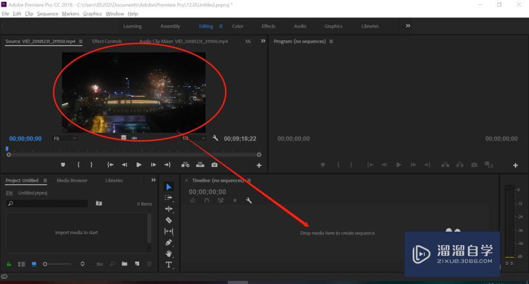Go to Out point in Source monitor
529x284 pixels.
[167, 164]
